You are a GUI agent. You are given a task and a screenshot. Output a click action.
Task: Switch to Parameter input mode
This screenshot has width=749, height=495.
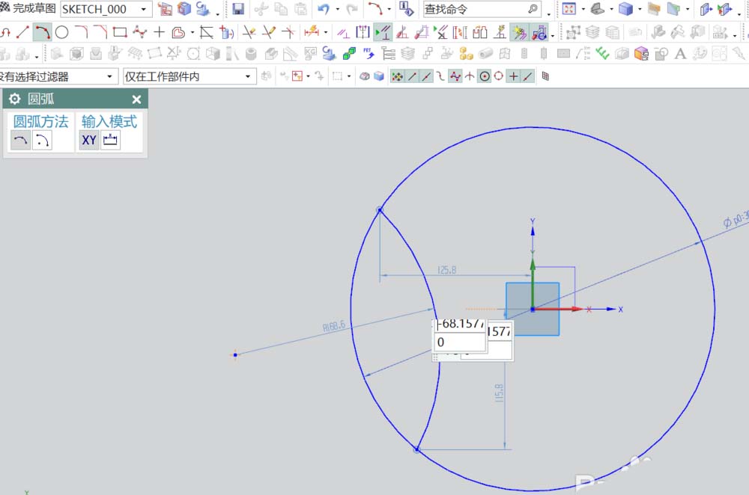(110, 141)
